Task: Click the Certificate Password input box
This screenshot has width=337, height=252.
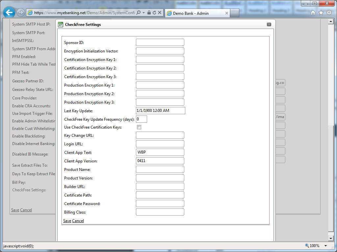Action: [160, 204]
